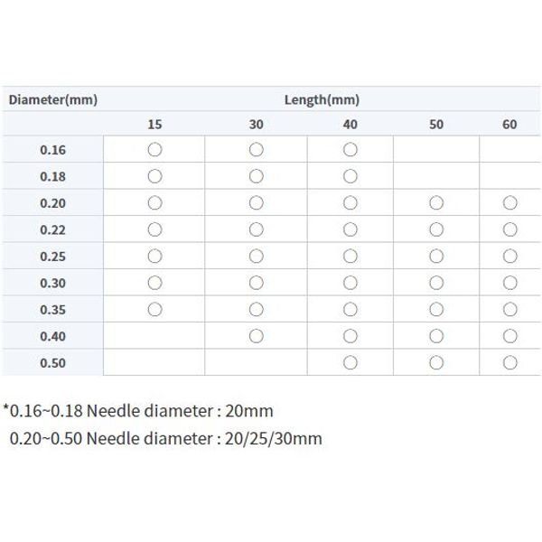The width and height of the screenshot is (542, 542).
Task: Select the circle for 0.16 diameter, 15 length
Action: click(154, 150)
